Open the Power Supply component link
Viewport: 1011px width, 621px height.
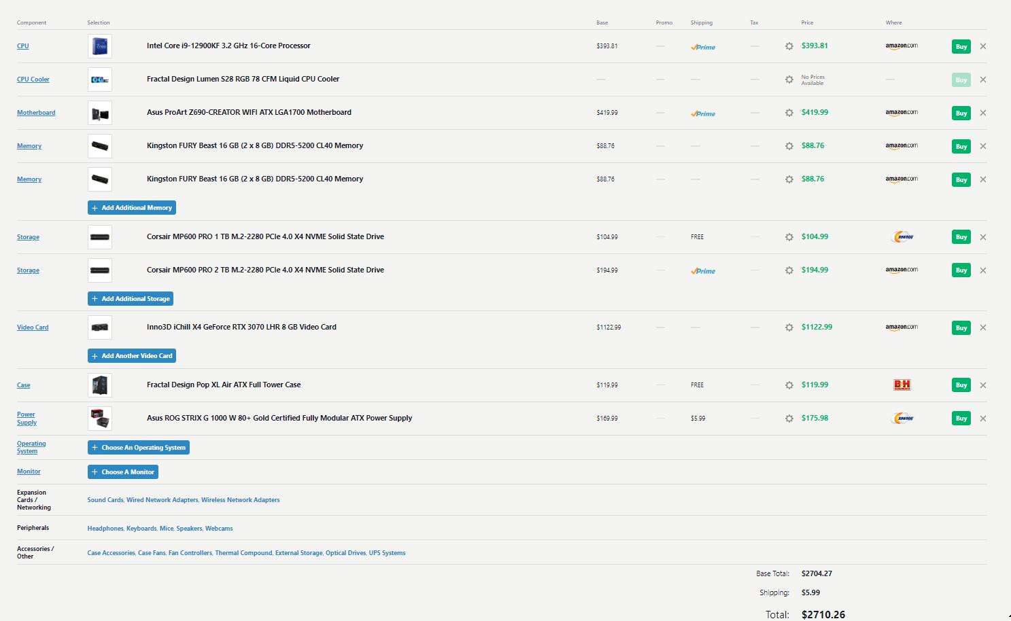(27, 419)
